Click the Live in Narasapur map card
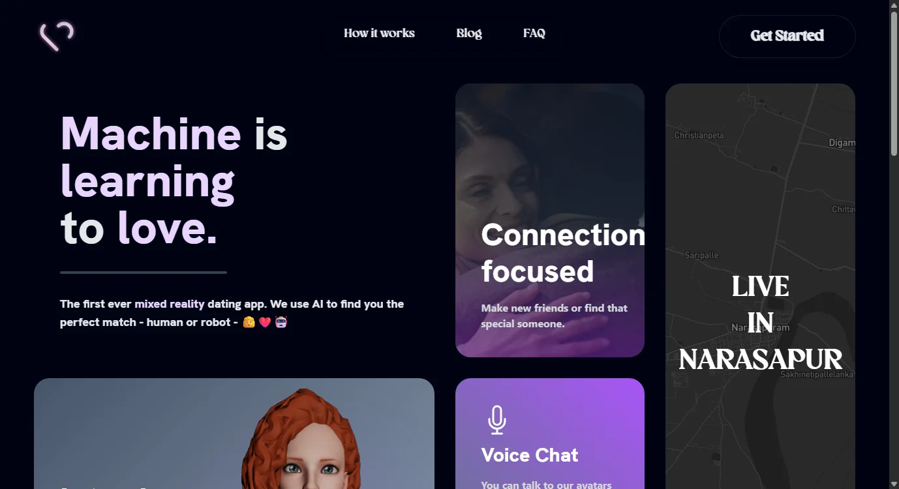 coord(760,286)
